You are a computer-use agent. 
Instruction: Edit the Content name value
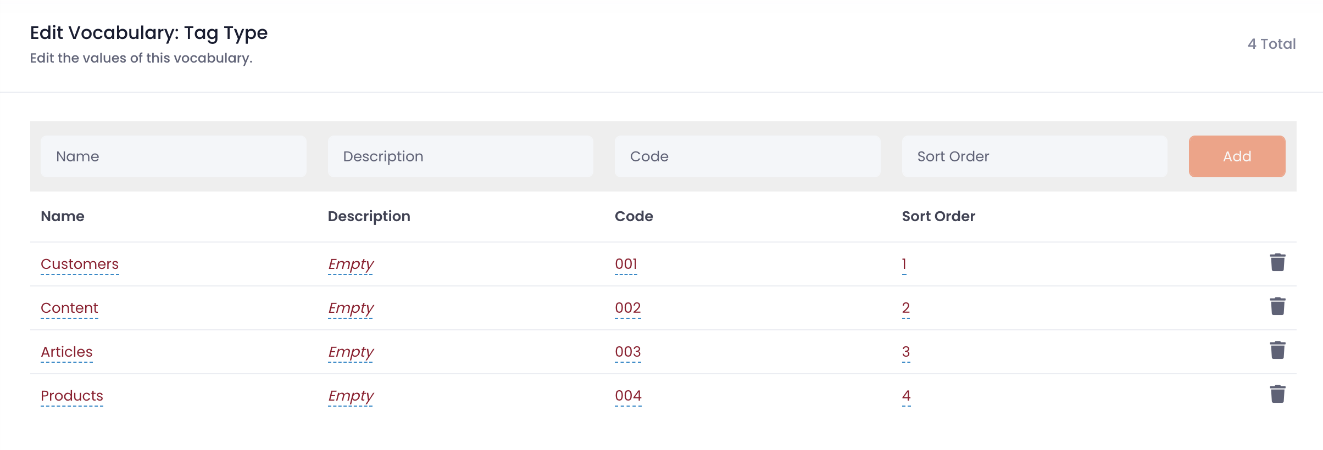(69, 308)
